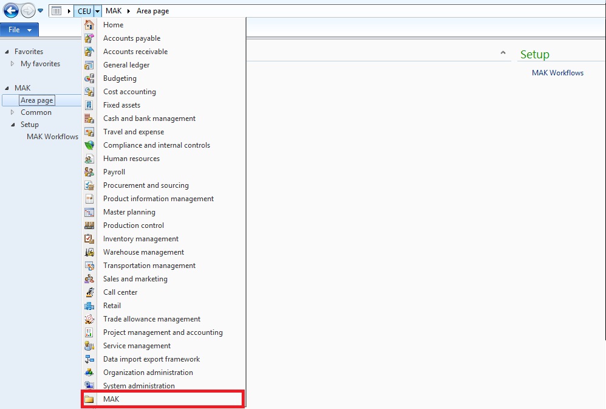Expand My favorites in navigation pane
This screenshot has width=606, height=409.
coord(12,64)
